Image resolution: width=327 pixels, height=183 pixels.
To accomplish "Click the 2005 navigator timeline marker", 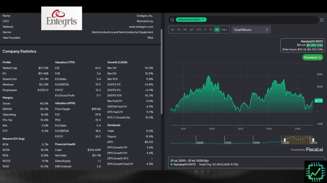I will [200, 143].
